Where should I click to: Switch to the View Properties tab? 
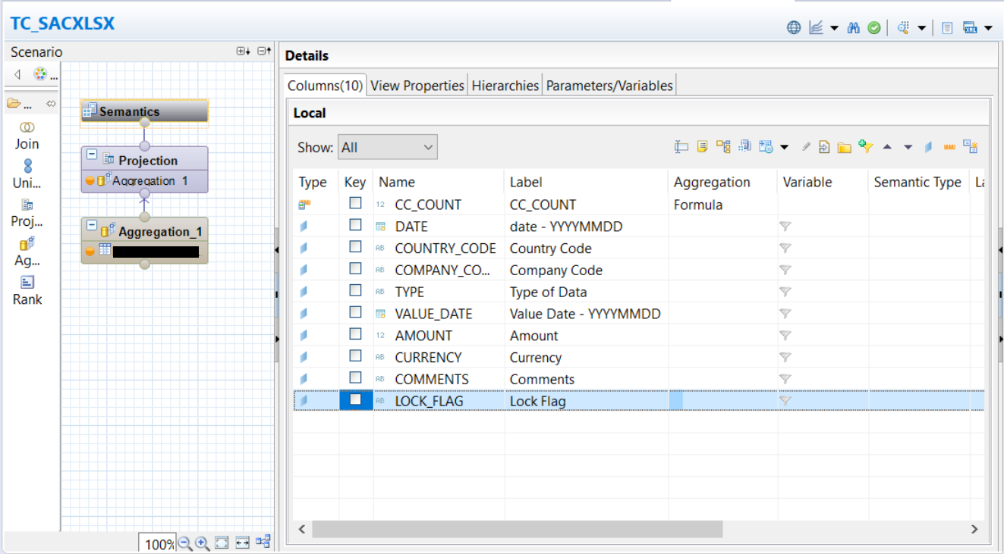coord(417,85)
